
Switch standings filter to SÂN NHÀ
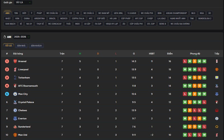click(21, 46)
